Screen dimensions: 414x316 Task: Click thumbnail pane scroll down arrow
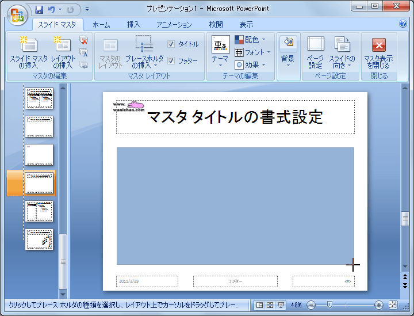click(x=63, y=294)
